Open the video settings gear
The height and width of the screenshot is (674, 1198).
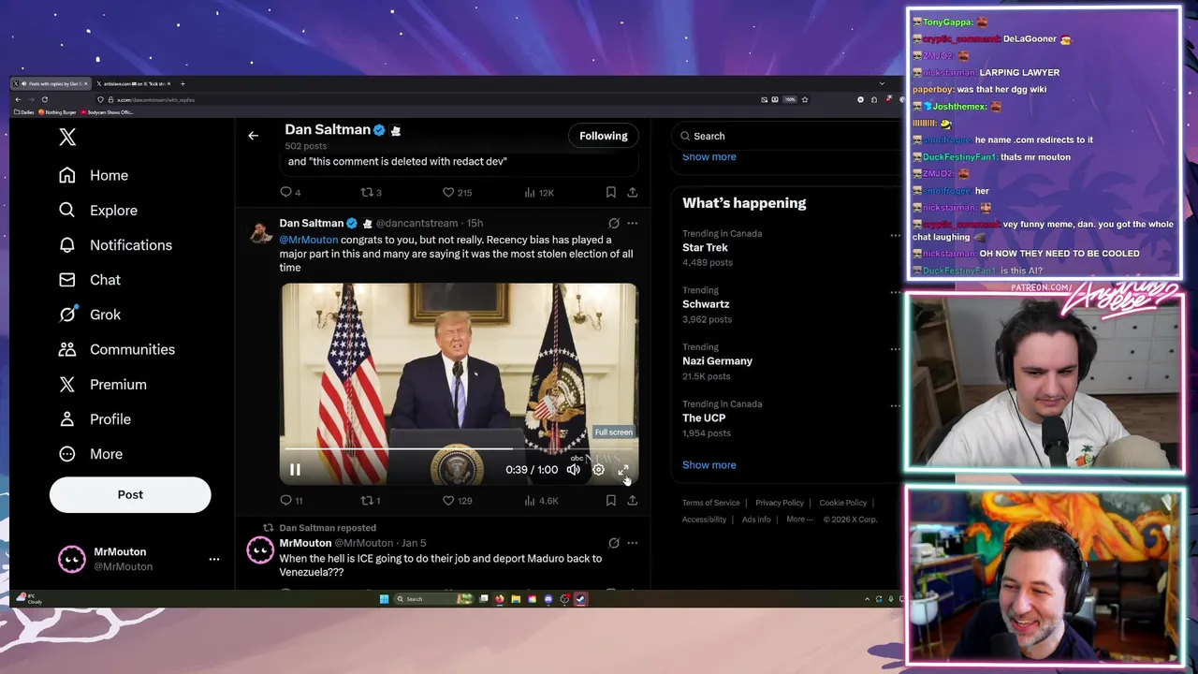[x=598, y=470]
